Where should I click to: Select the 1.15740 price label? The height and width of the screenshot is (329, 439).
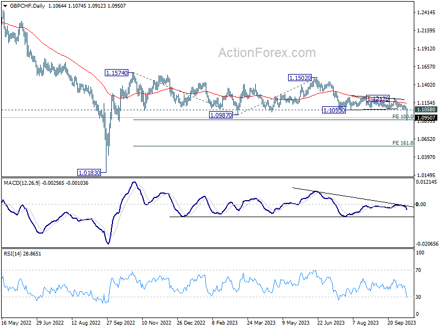coord(117,73)
